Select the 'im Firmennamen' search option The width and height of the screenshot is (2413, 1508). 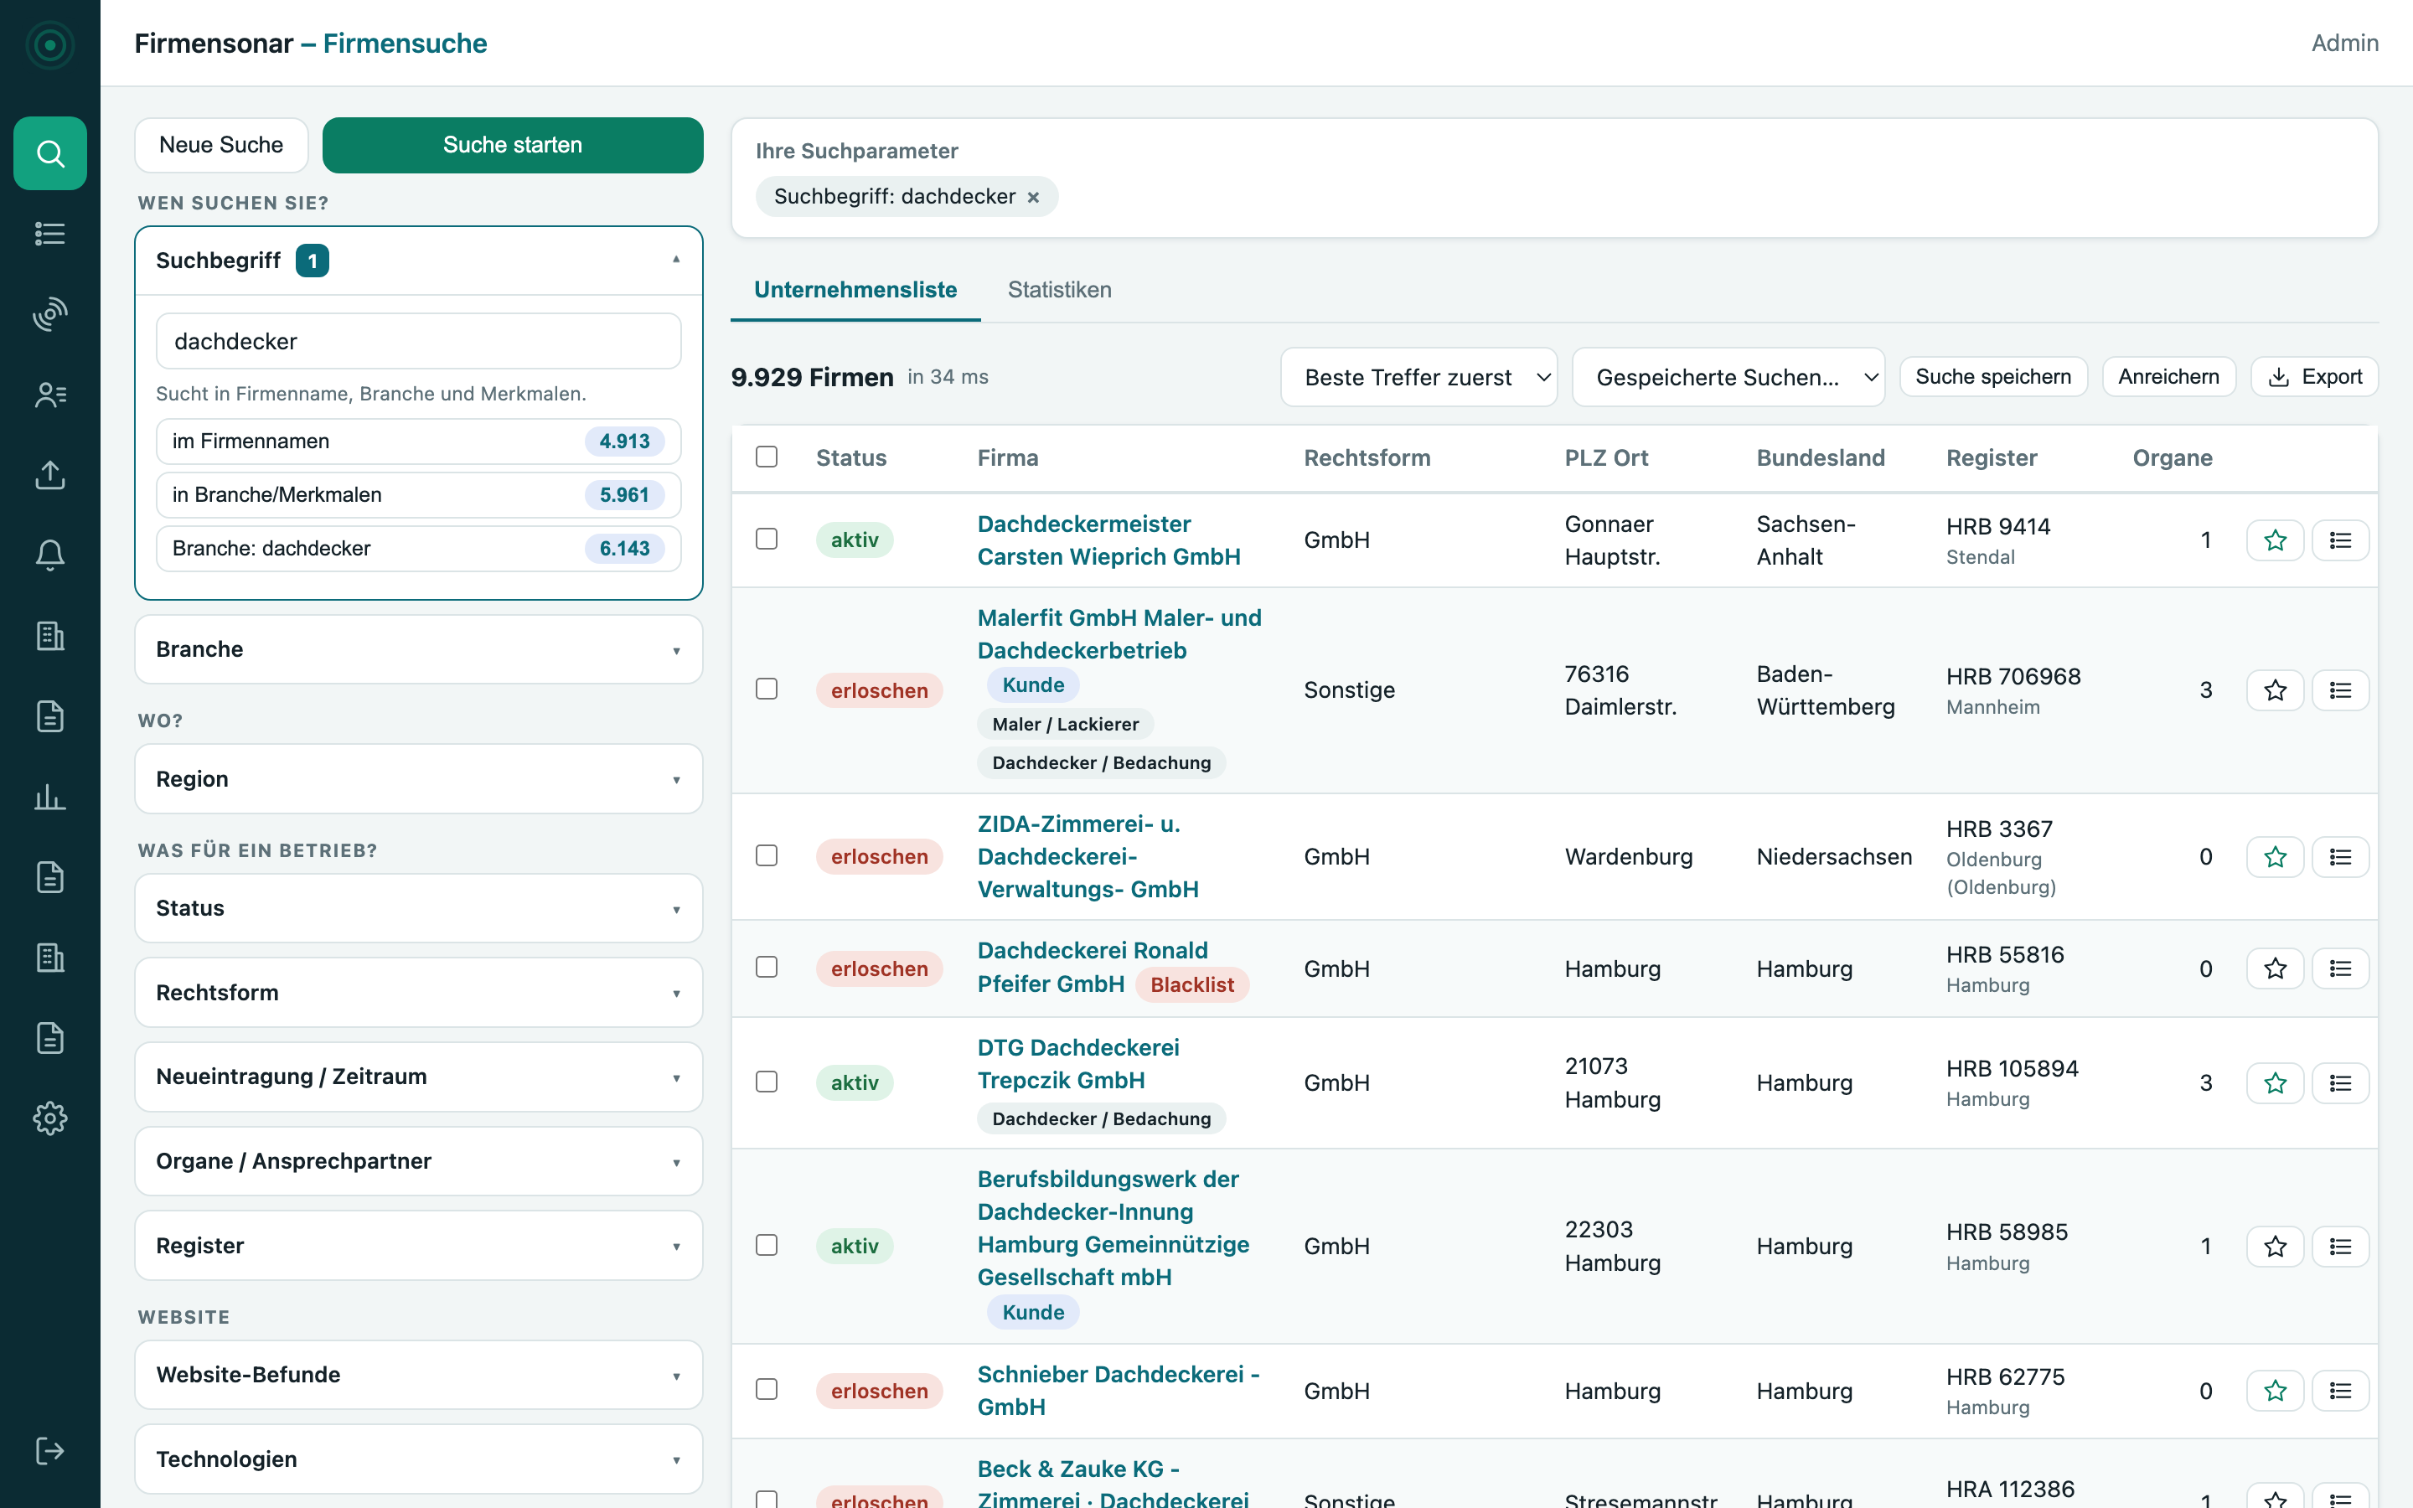click(419, 441)
